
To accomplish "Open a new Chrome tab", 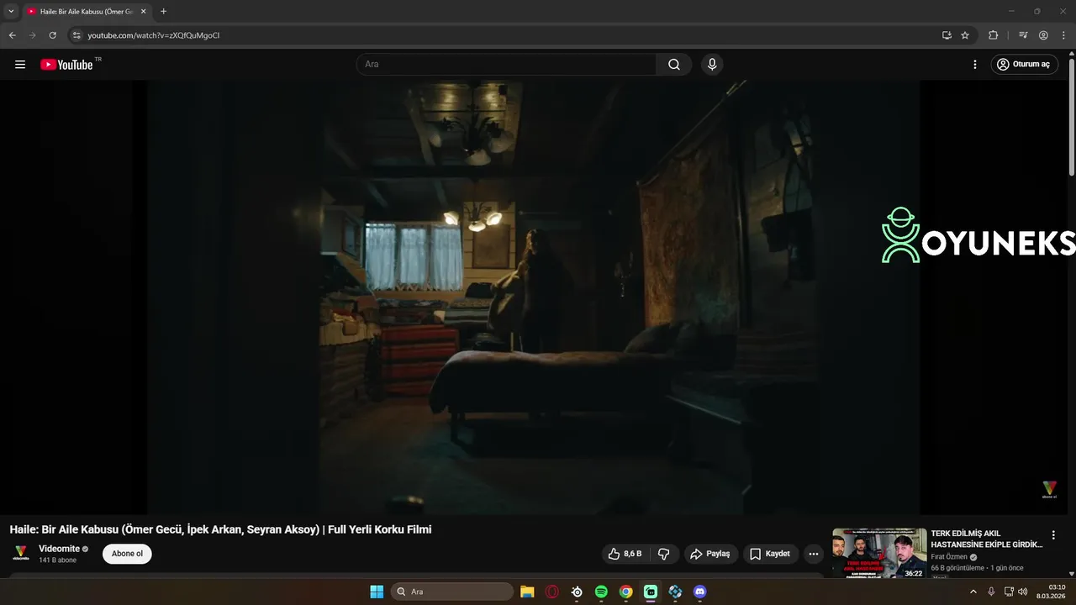I will [163, 12].
